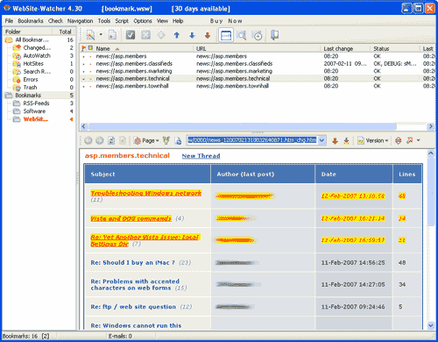Open the Bookmarks menu
This screenshot has width=438, height=342.
tap(31, 21)
